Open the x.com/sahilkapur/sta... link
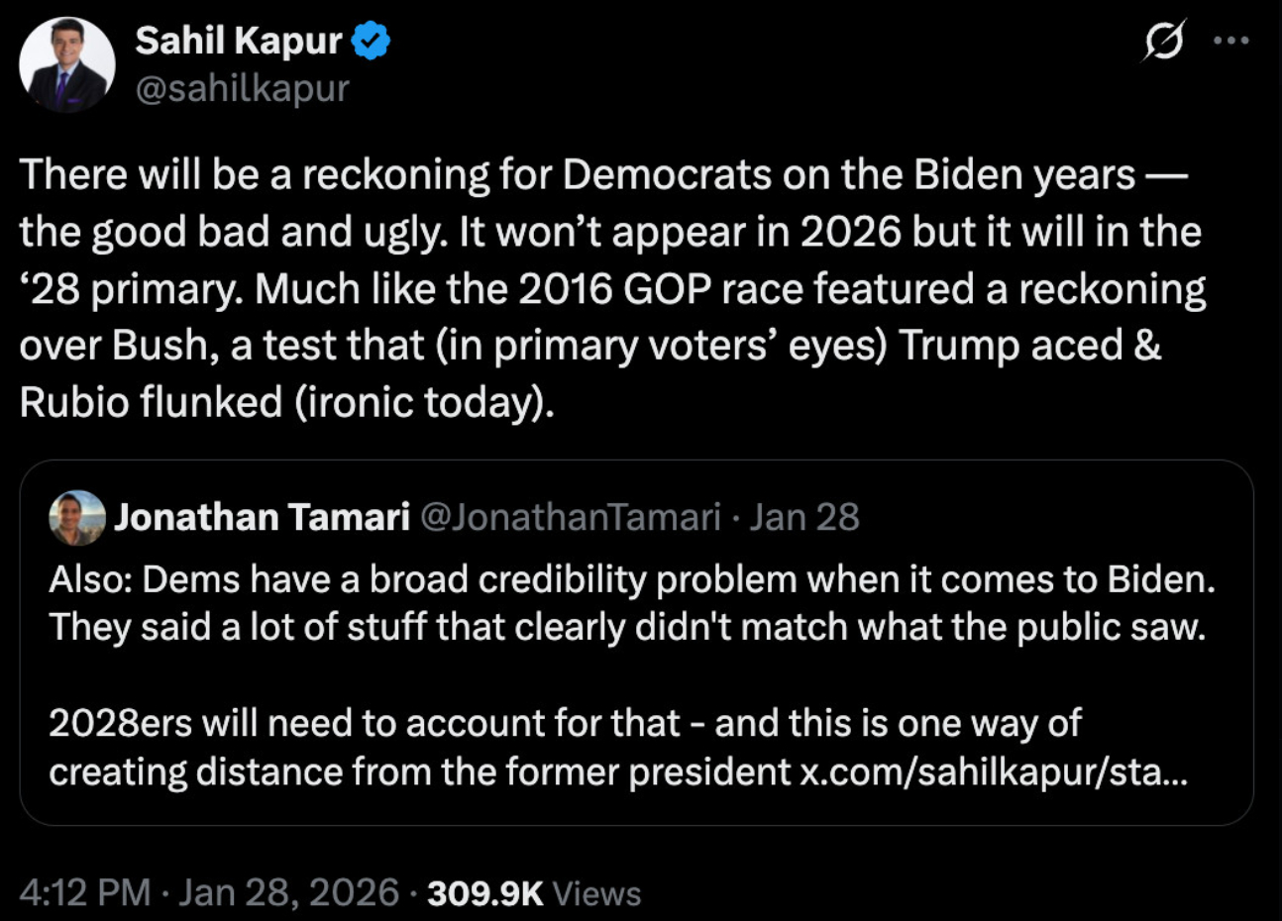Image resolution: width=1282 pixels, height=921 pixels. tap(993, 771)
